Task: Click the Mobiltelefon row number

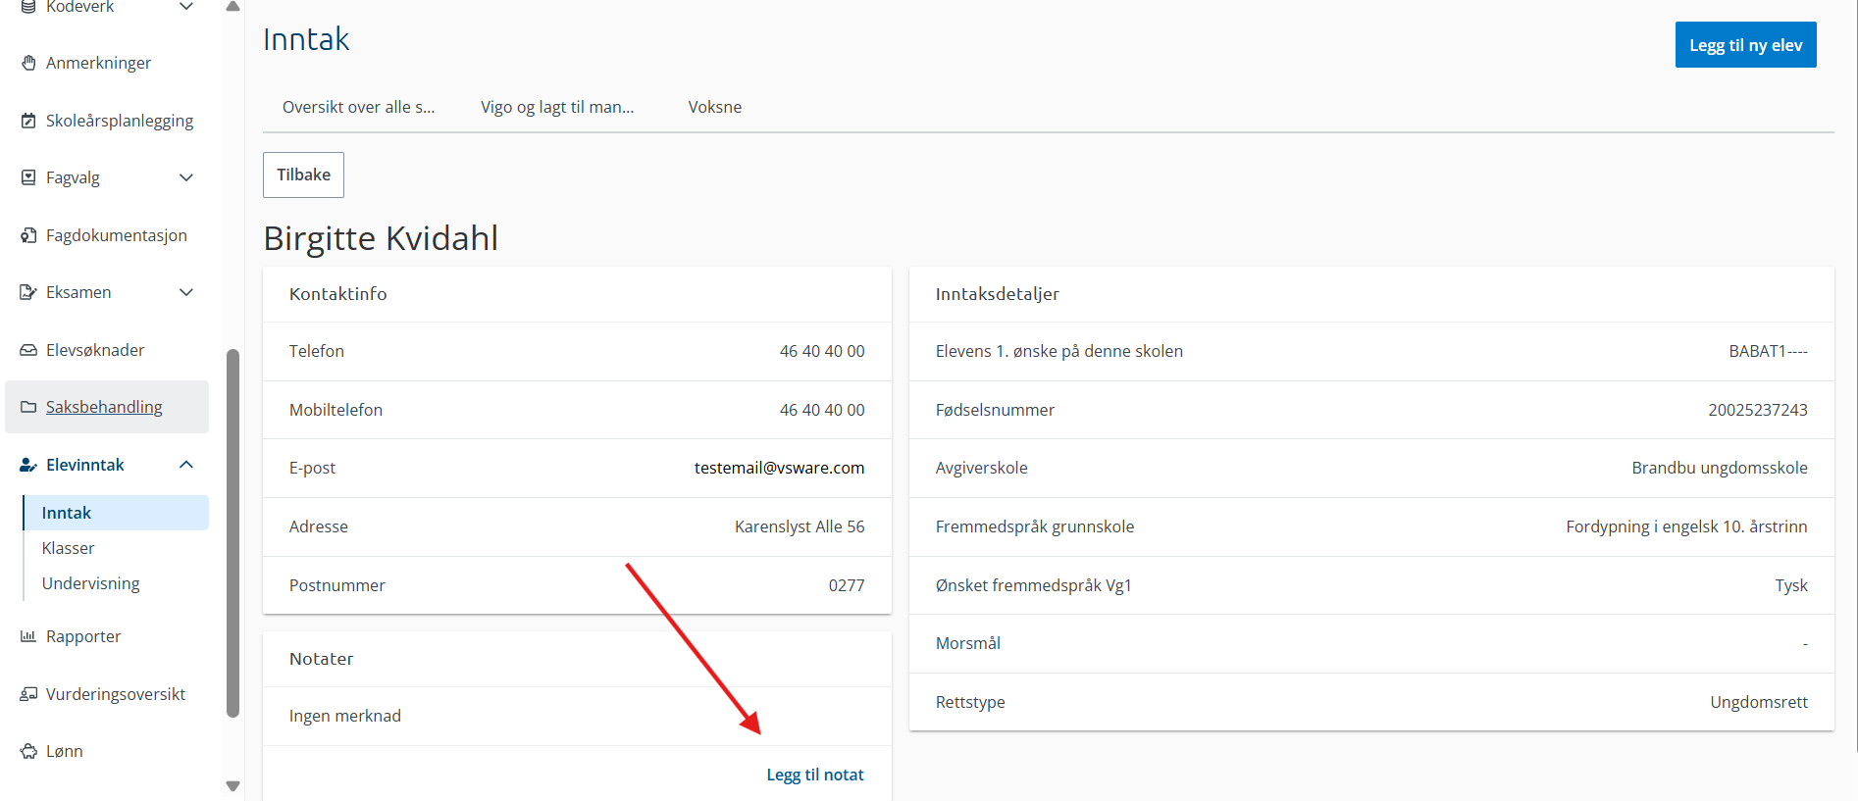Action: tap(822, 410)
